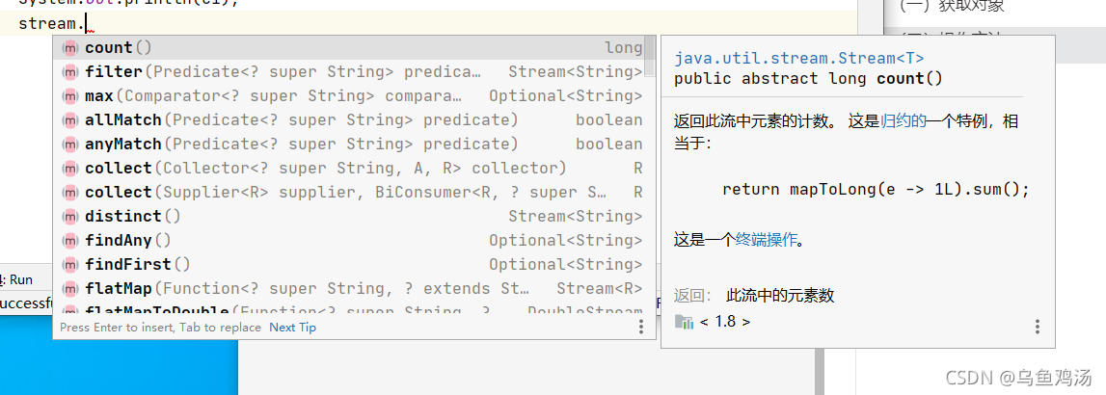Choose collect(Collector) completion entry

pos(289,169)
